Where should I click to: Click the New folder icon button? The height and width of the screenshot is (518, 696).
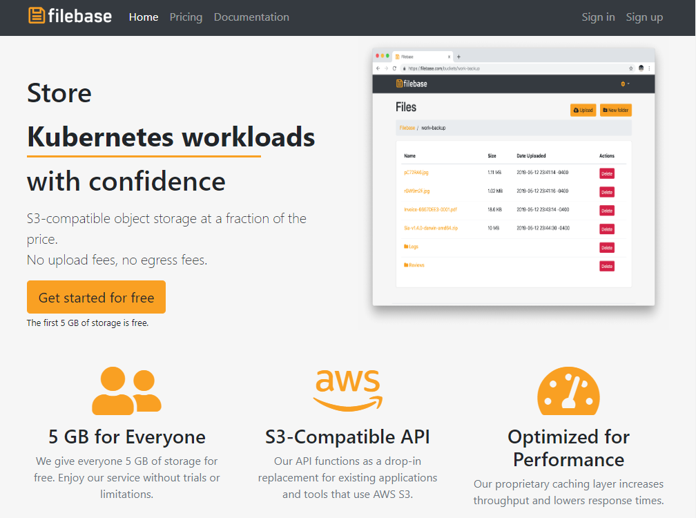coord(605,109)
